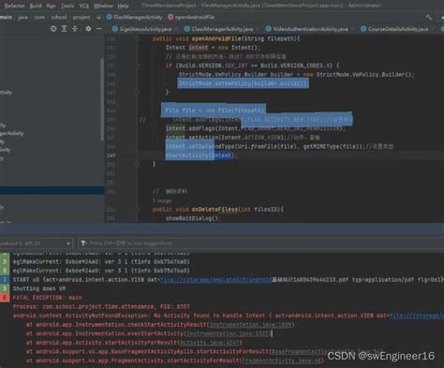Click the 'project' breadcrumb segment
The width and height of the screenshot is (444, 368).
point(81,17)
